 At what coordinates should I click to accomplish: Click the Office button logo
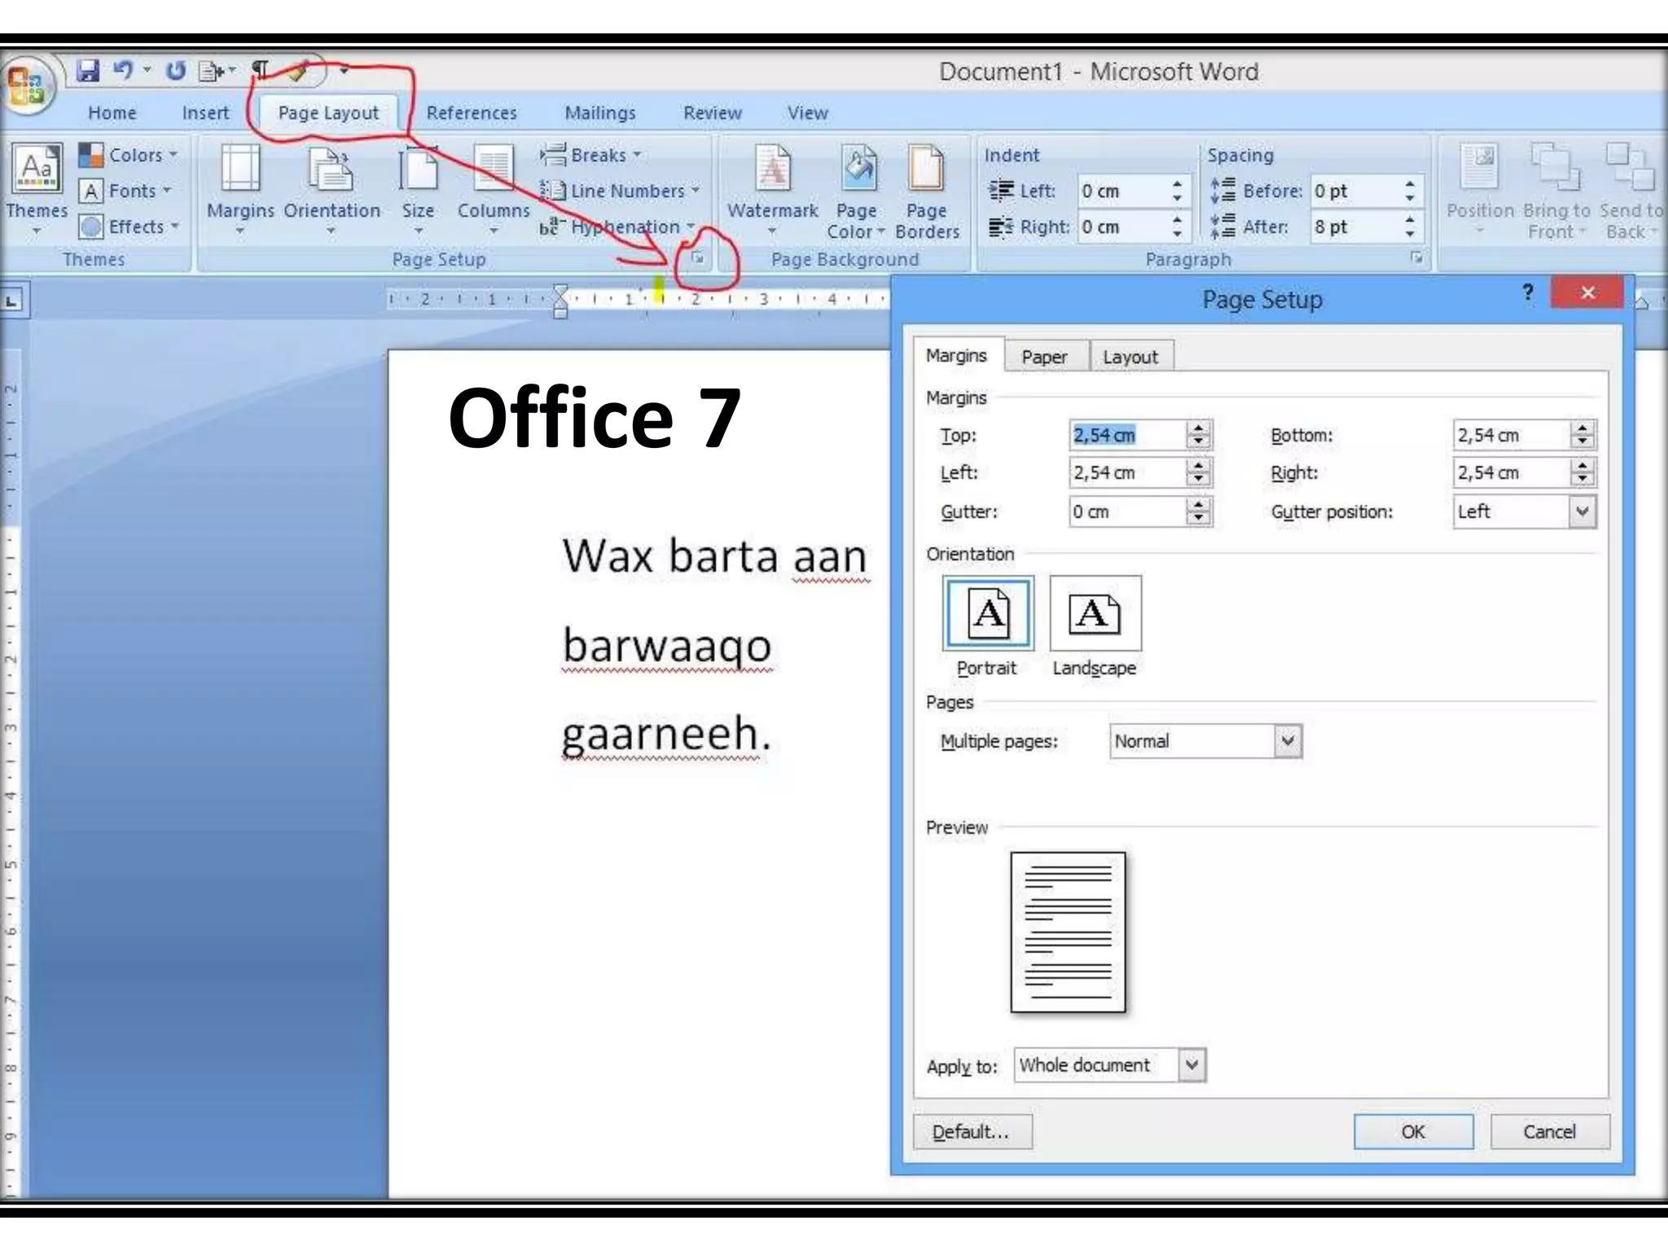click(x=27, y=86)
